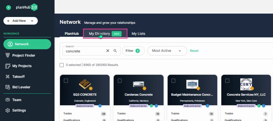Image resolution: width=273 pixels, height=121 pixels.
Task: Open Network in the sidebar
Action: tap(27, 44)
